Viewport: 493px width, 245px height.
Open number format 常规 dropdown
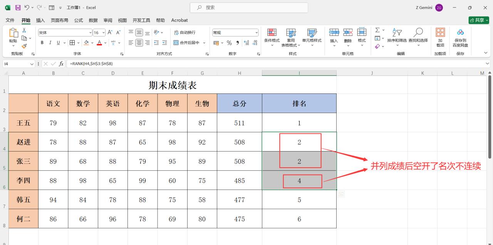tap(256, 33)
